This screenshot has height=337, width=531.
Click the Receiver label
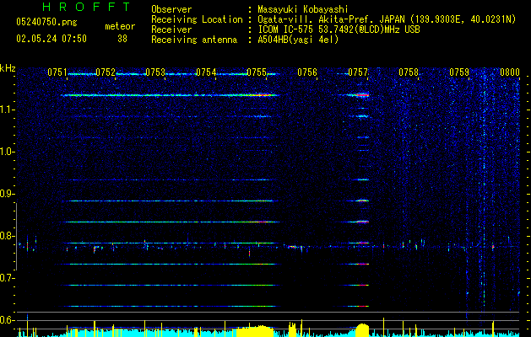[x=171, y=29]
